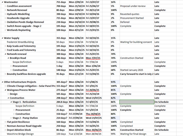Viewport: 183px width, 136px height.
Task: Collapse Construction with 298 days duration
Action: [x=8, y=98]
